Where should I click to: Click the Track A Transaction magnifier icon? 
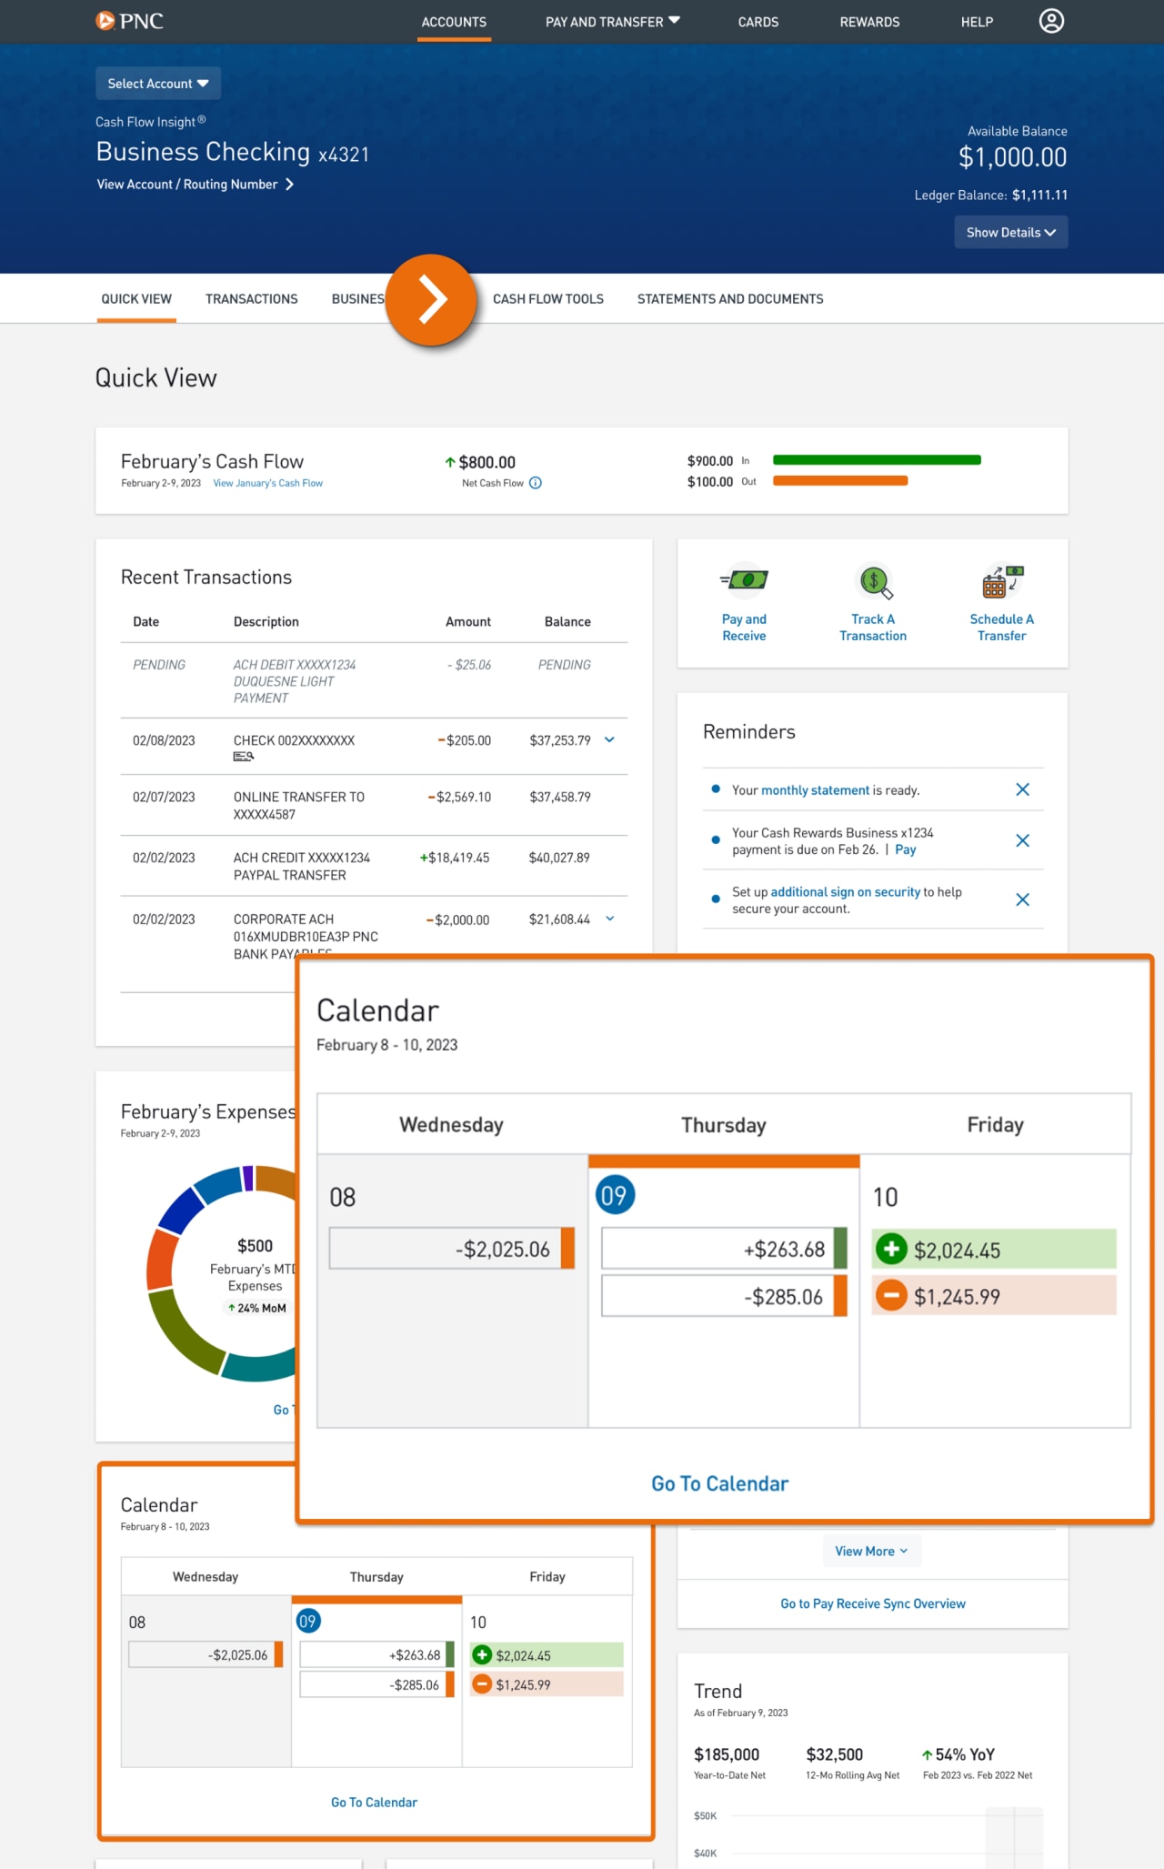[874, 582]
